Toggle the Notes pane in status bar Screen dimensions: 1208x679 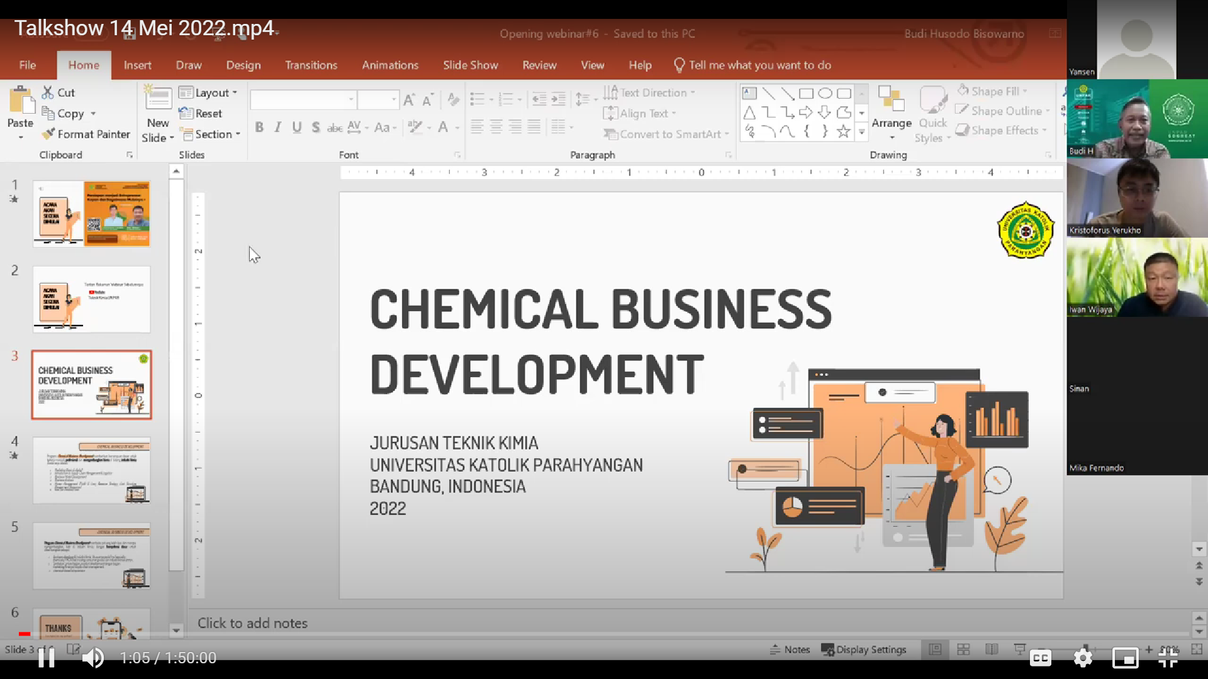[x=790, y=649]
